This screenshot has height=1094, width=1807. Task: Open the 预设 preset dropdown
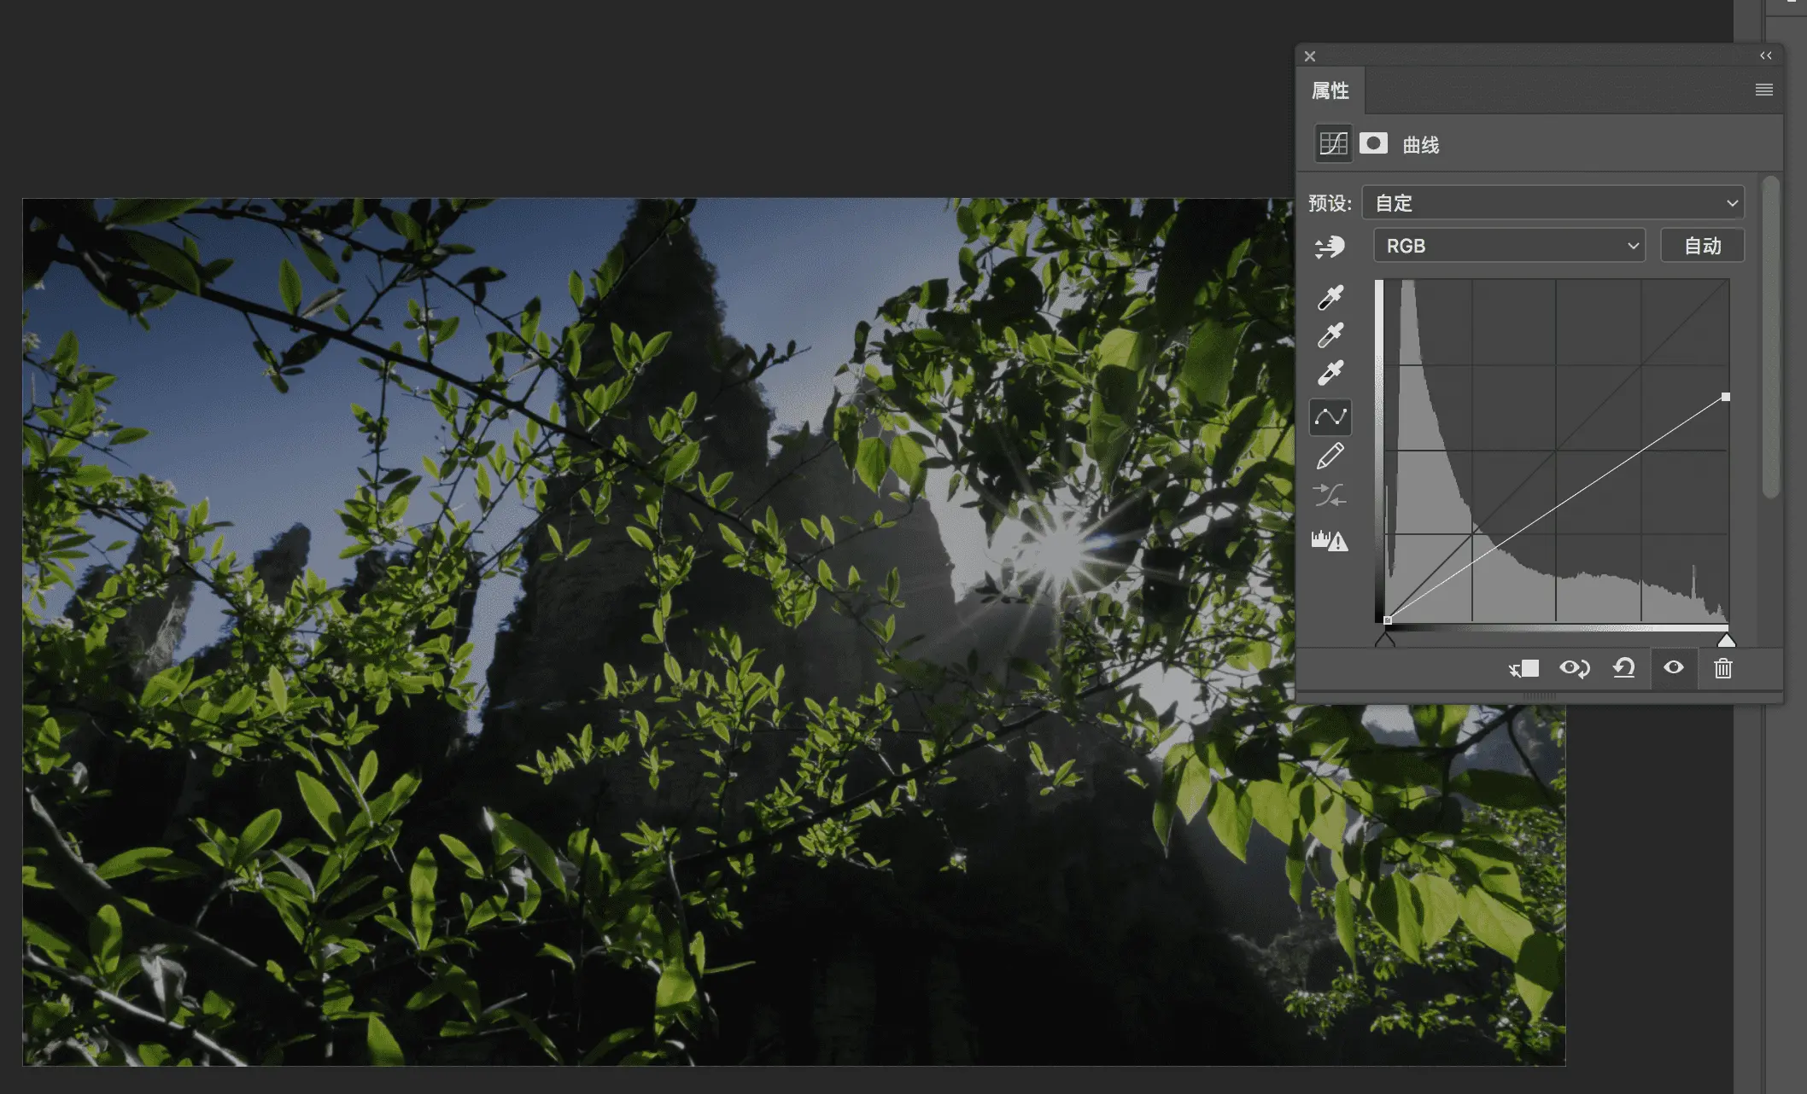[1552, 203]
